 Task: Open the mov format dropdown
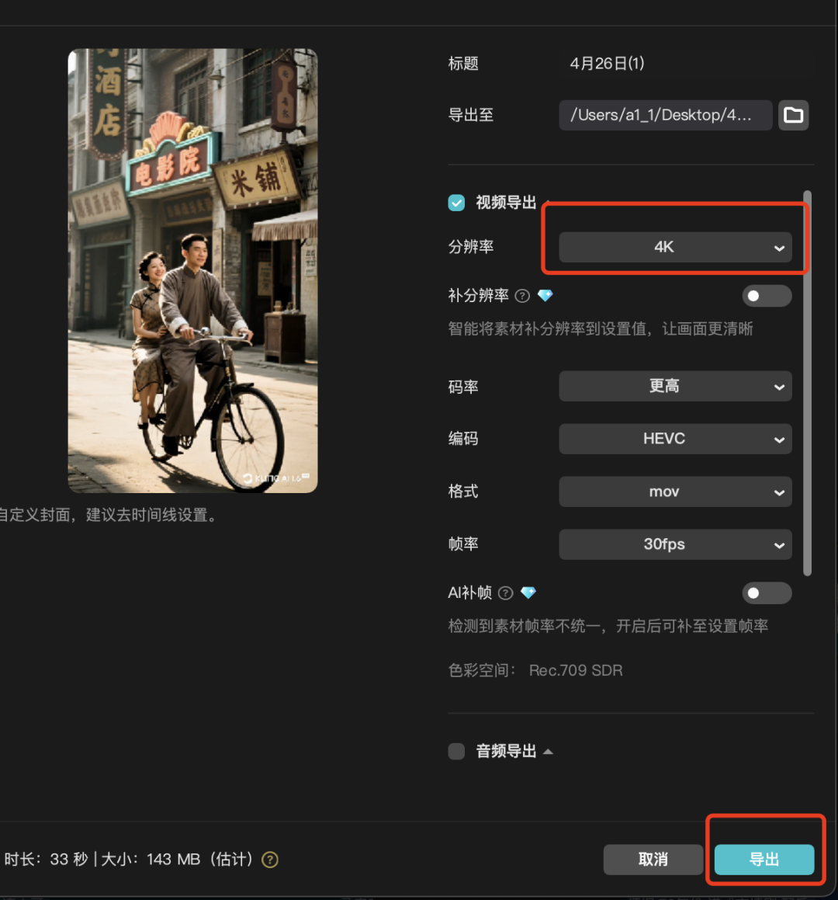coord(675,492)
